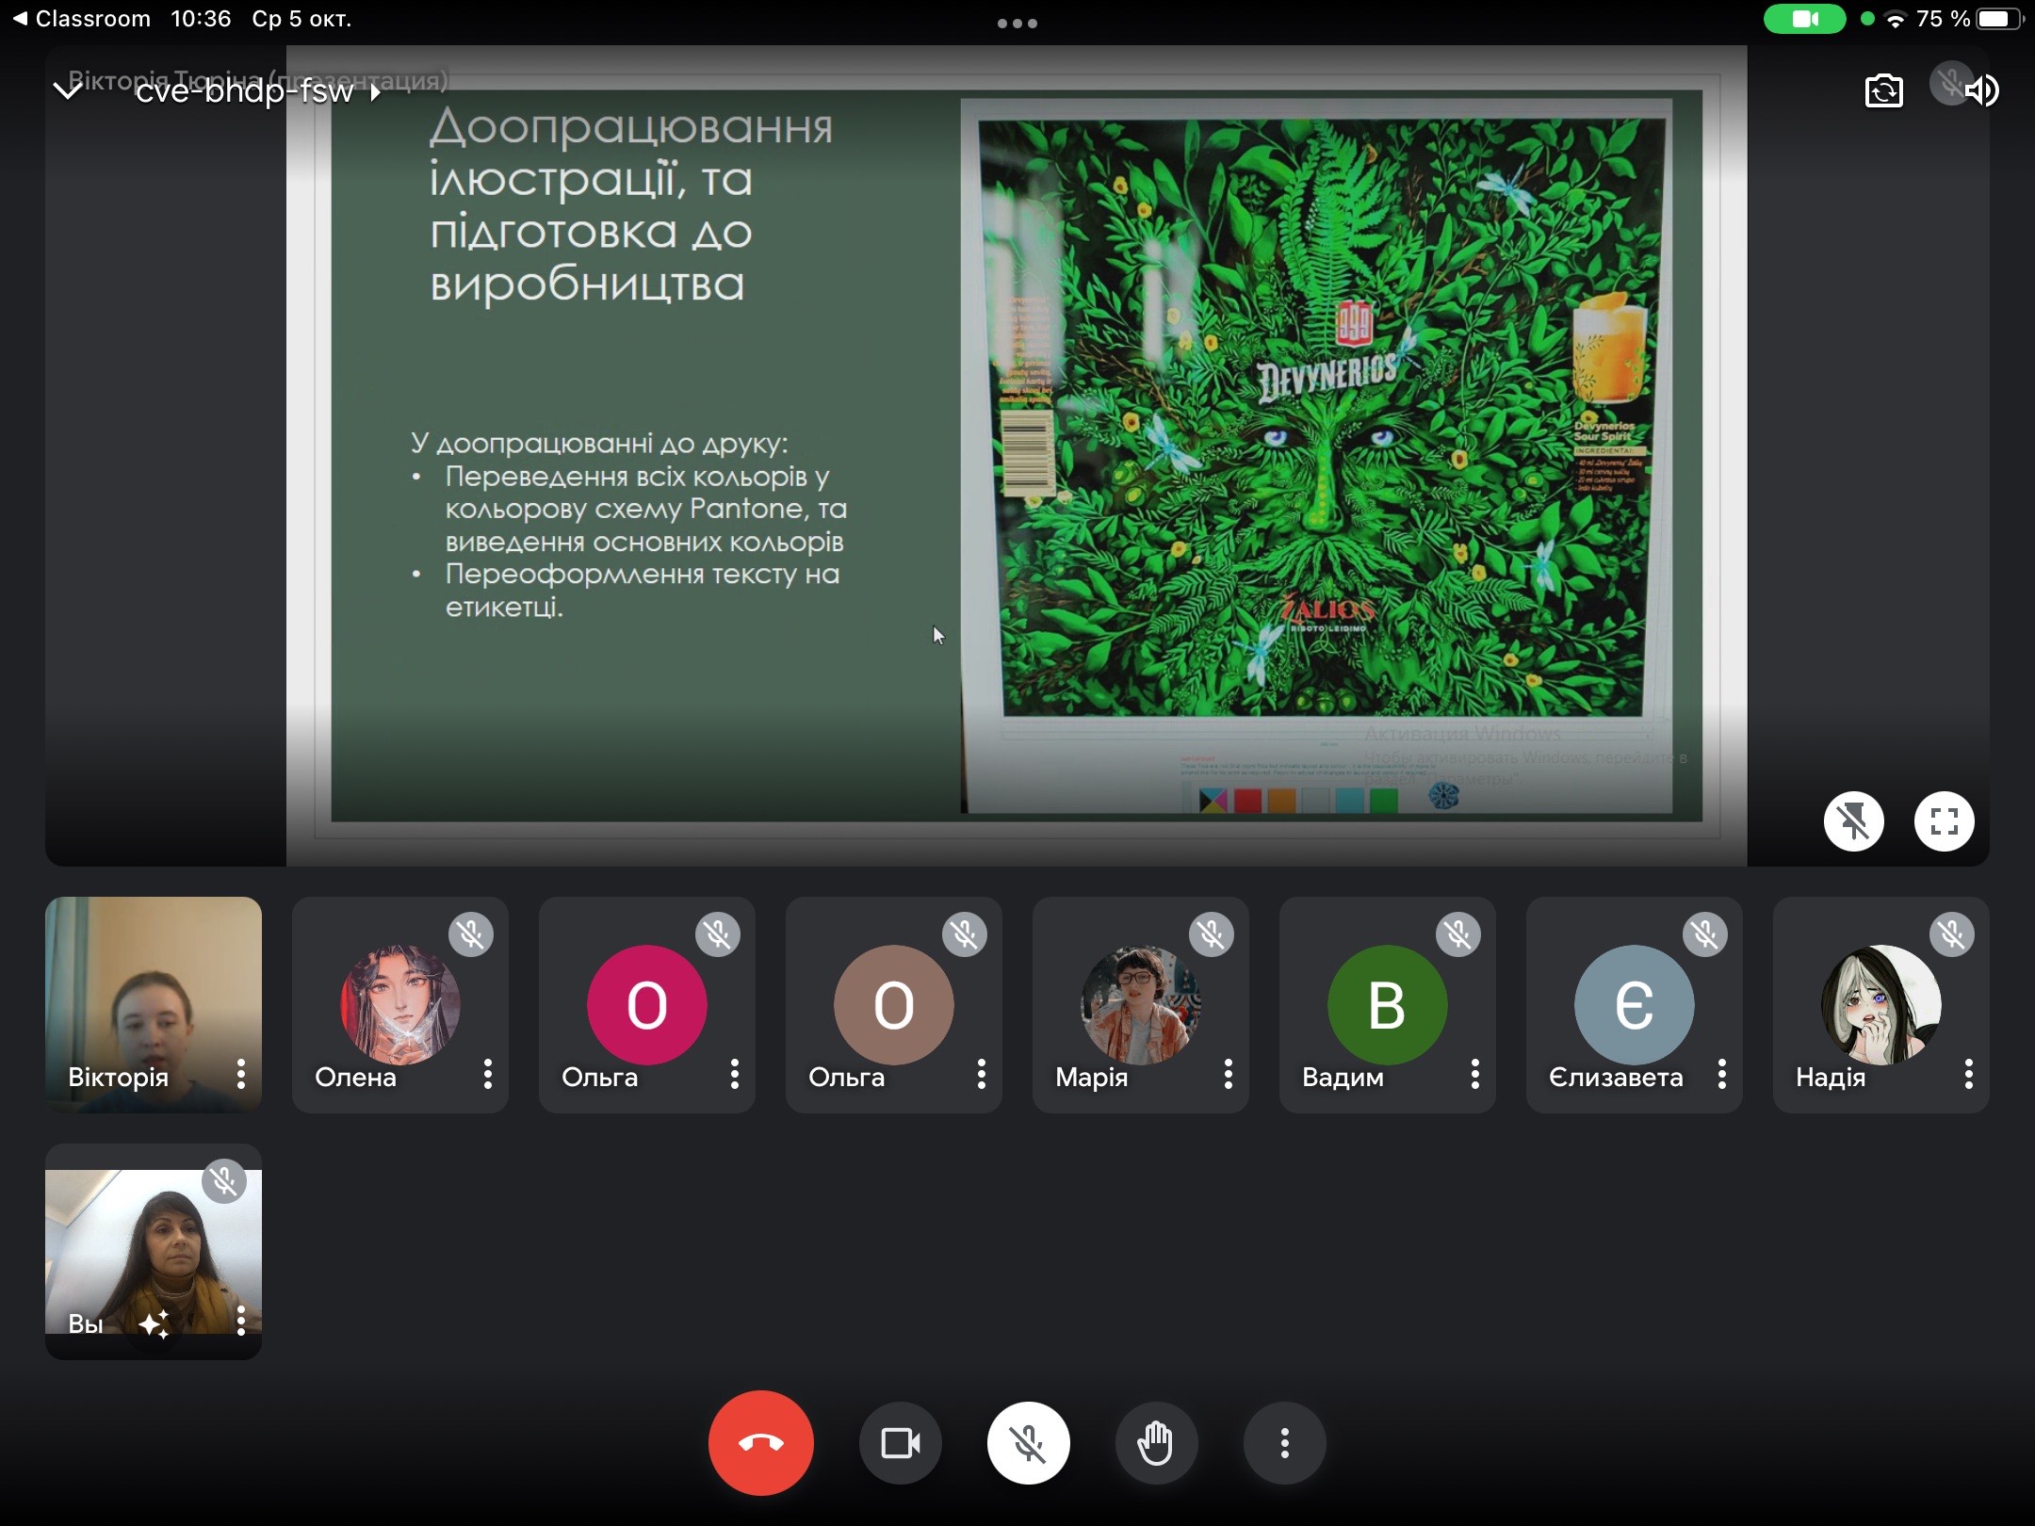Tap the muted mic badge on Вадим's tile
The image size is (2035, 1526).
[x=1458, y=934]
